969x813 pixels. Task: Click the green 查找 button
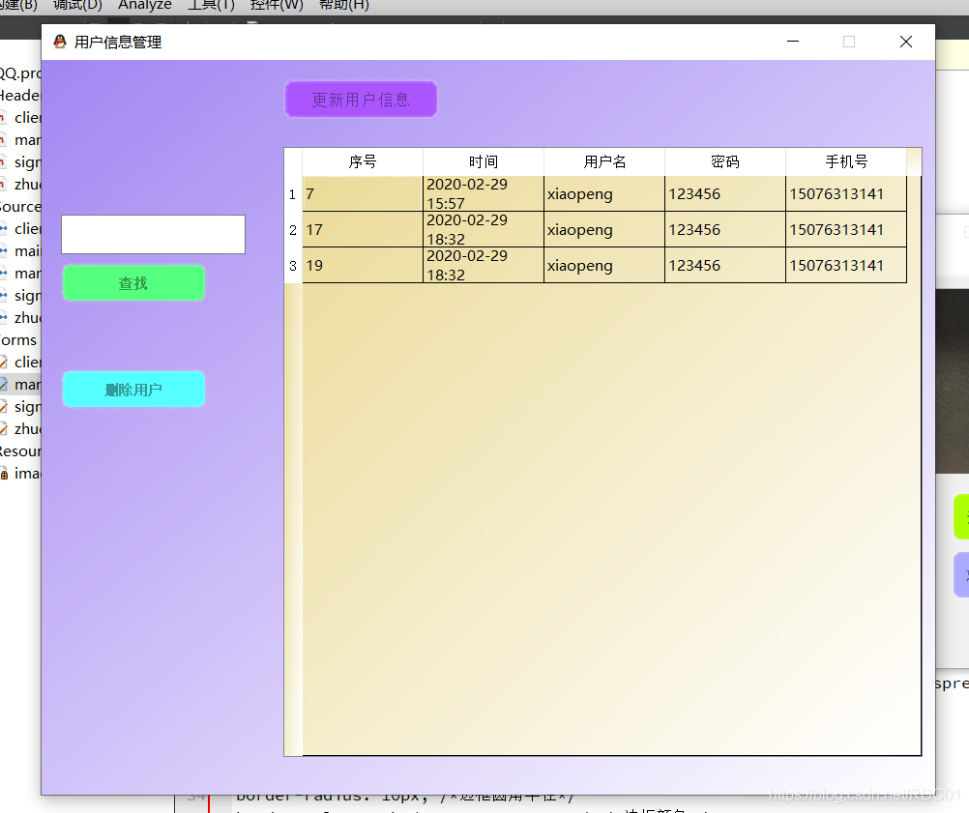point(133,283)
